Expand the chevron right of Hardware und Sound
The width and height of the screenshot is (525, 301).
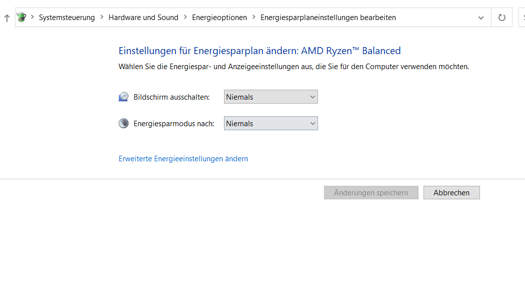pyautogui.click(x=185, y=18)
